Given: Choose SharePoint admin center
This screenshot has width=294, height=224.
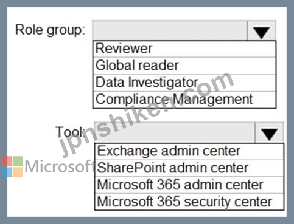Looking at the screenshot, I should click(x=189, y=168).
